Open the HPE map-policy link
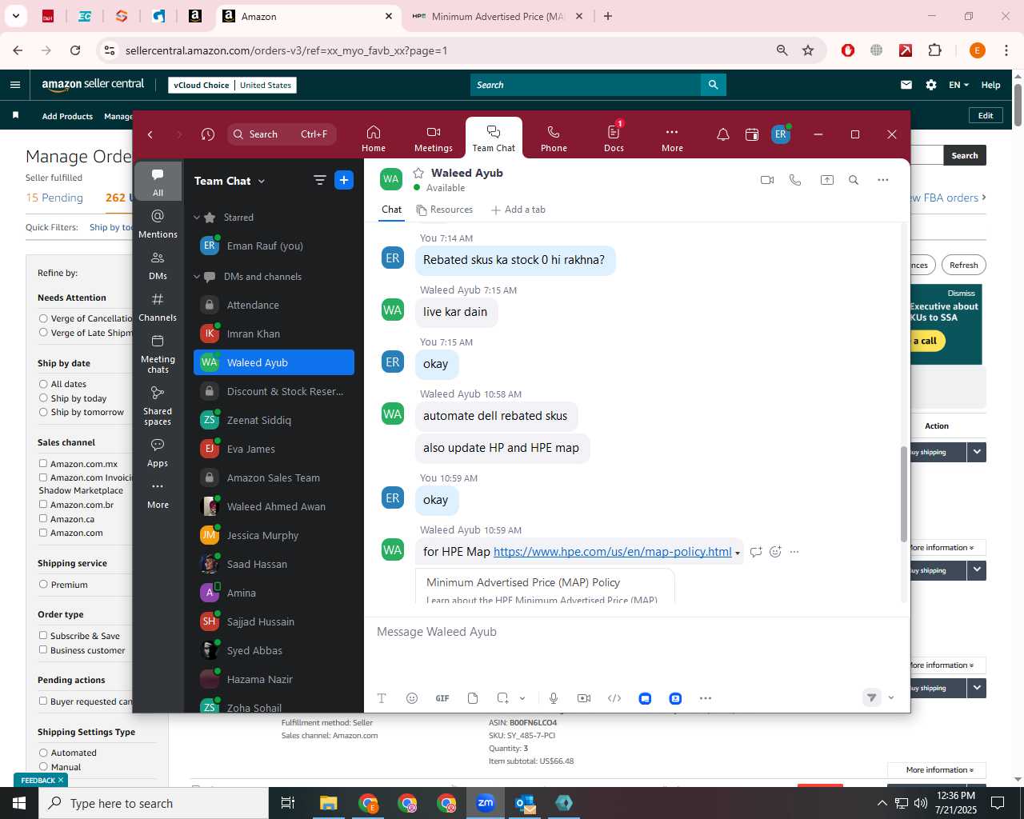 pyautogui.click(x=612, y=552)
